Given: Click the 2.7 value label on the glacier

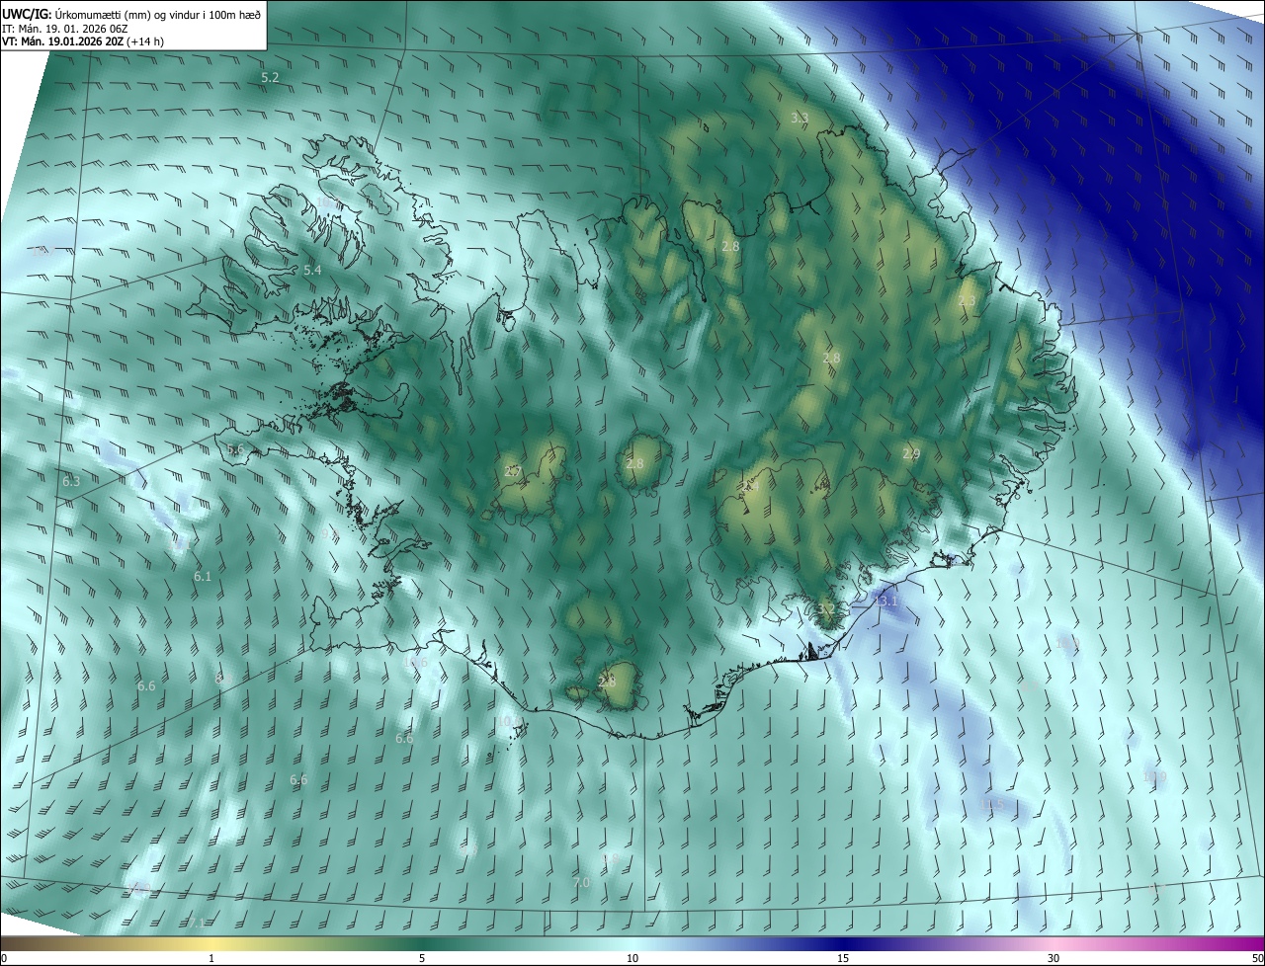Looking at the screenshot, I should [512, 471].
